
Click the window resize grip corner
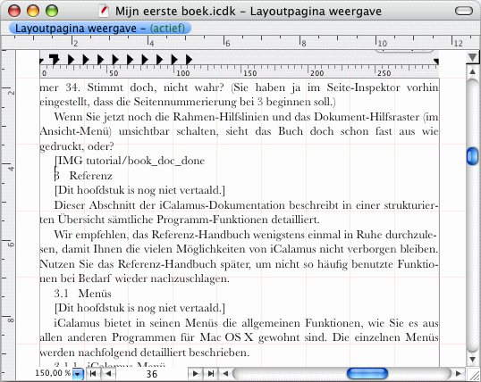click(x=473, y=374)
